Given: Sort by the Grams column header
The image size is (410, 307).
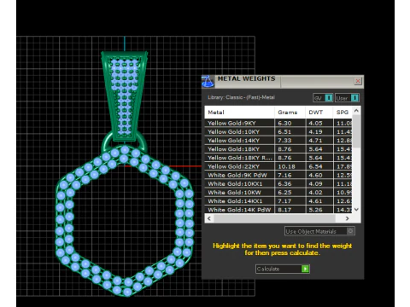Looking at the screenshot, I should [290, 113].
